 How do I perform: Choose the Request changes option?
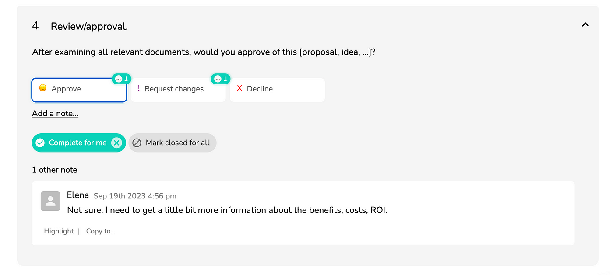click(178, 90)
